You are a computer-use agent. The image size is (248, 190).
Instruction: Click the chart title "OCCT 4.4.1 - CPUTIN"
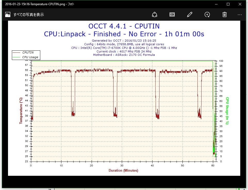click(x=124, y=26)
